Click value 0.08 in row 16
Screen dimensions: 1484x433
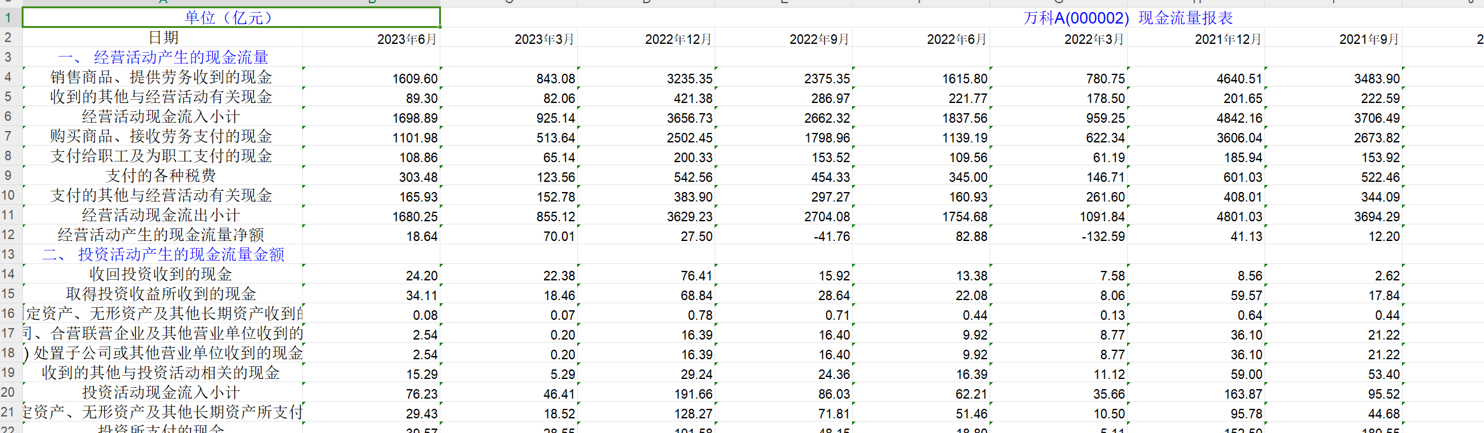coord(425,315)
